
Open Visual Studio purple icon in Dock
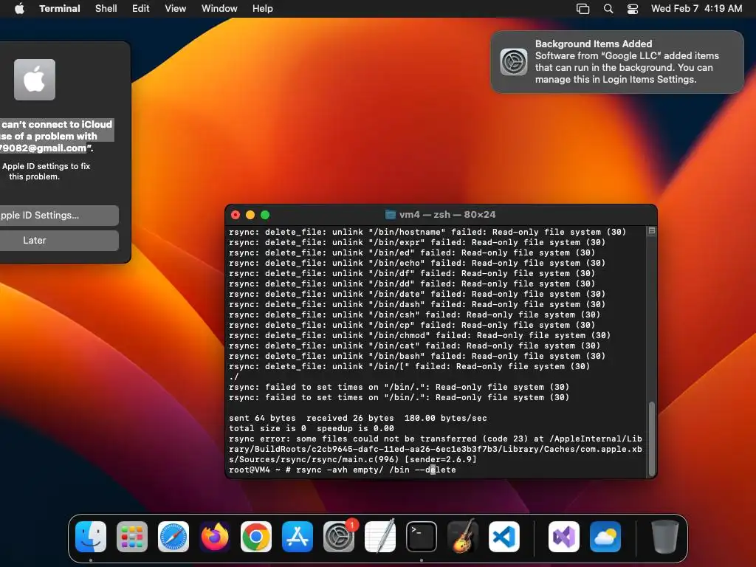564,537
